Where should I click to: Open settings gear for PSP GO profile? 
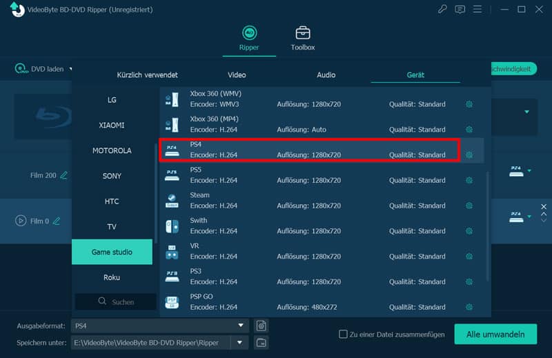[x=469, y=307]
